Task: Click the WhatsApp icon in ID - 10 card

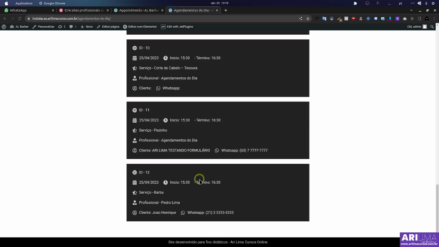Action: click(x=158, y=89)
